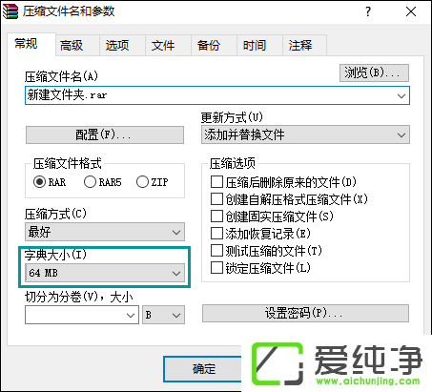Enable 压缩后删除原来的文件 checkbox
432x392 pixels.
pyautogui.click(x=216, y=182)
